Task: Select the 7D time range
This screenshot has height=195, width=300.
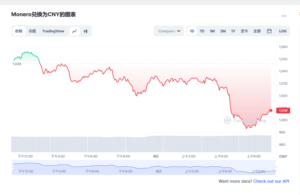Action: 202,31
